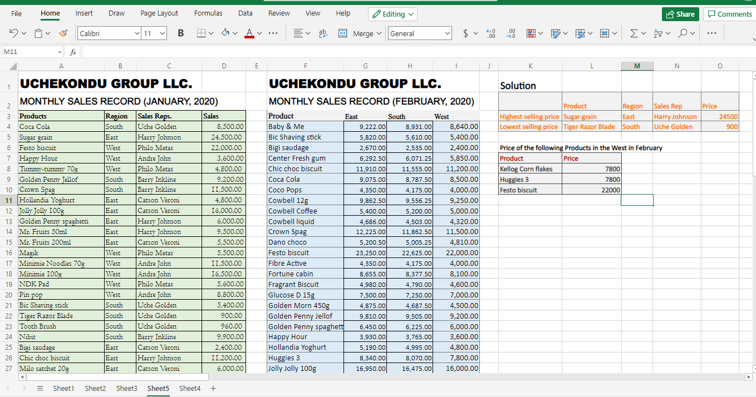Toggle wrap text on selected cells
The width and height of the screenshot is (756, 397).
[x=323, y=33]
